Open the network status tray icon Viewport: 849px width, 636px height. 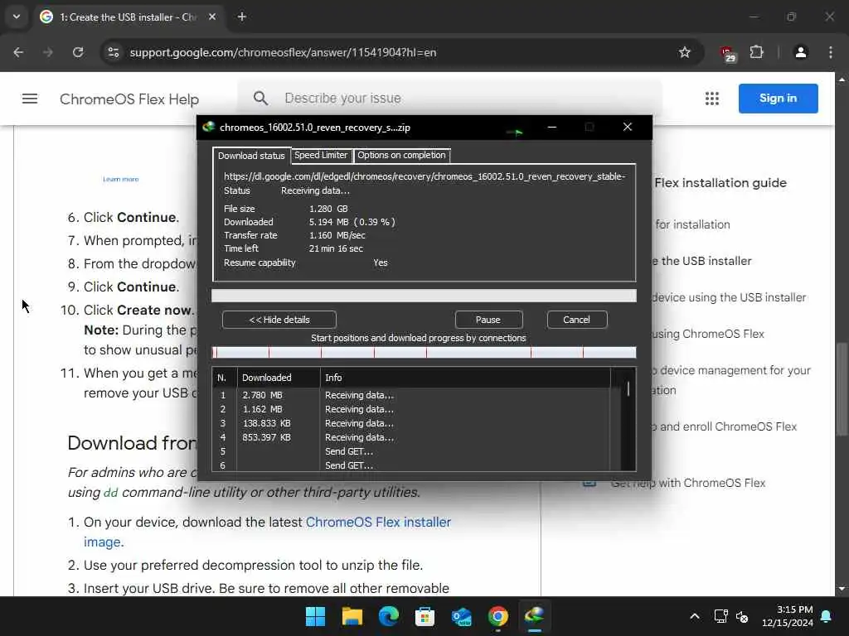(720, 616)
